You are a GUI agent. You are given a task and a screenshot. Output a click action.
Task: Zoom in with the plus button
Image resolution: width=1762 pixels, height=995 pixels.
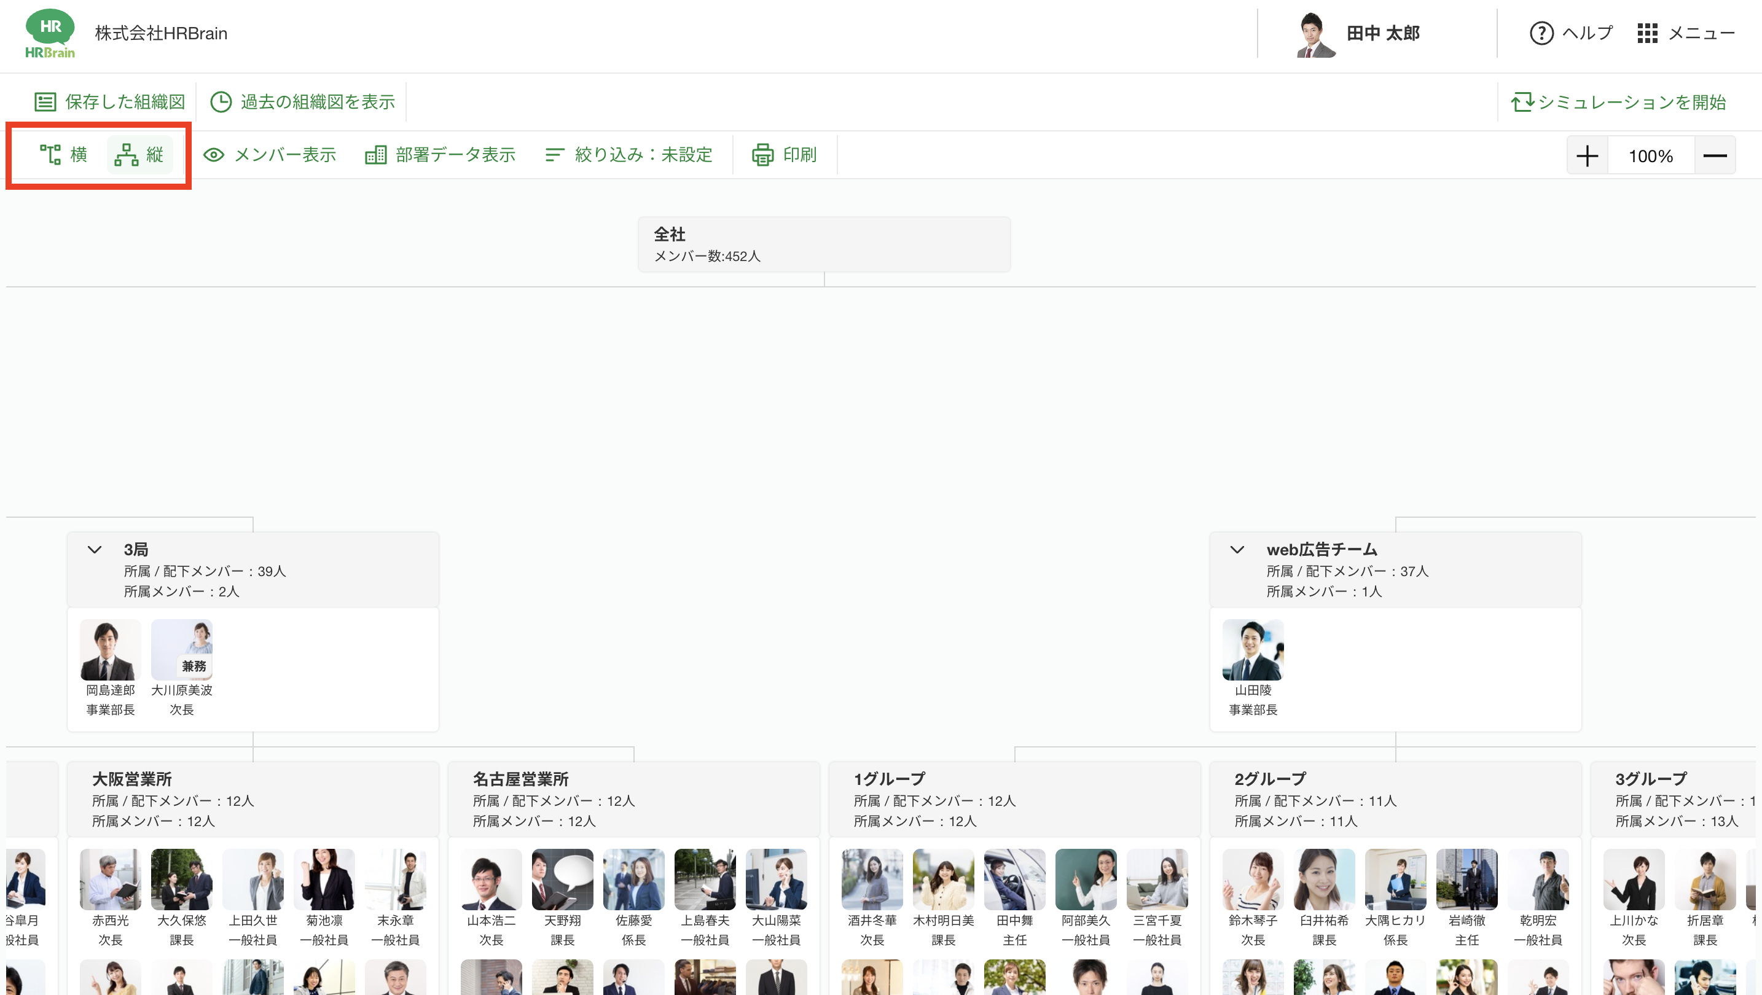pyautogui.click(x=1587, y=156)
